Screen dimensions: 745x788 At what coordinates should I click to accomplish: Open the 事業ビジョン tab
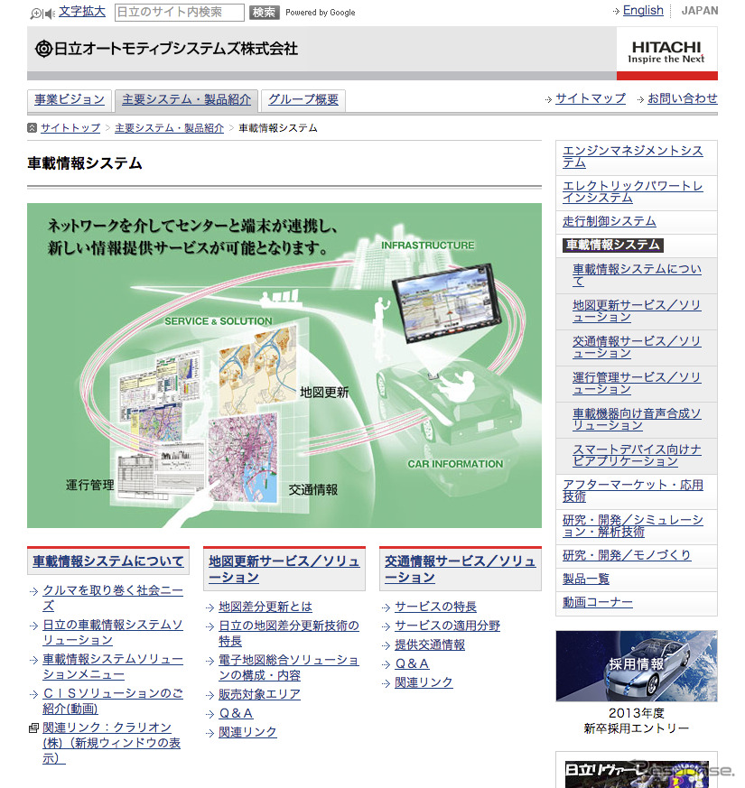click(70, 99)
